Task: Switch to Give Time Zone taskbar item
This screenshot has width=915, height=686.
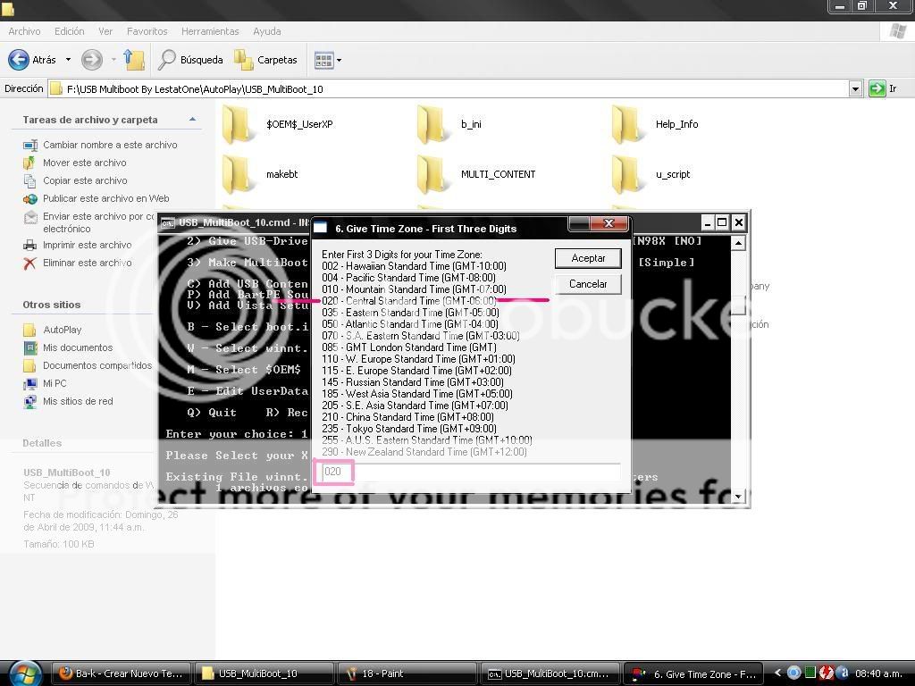Action: (693, 673)
